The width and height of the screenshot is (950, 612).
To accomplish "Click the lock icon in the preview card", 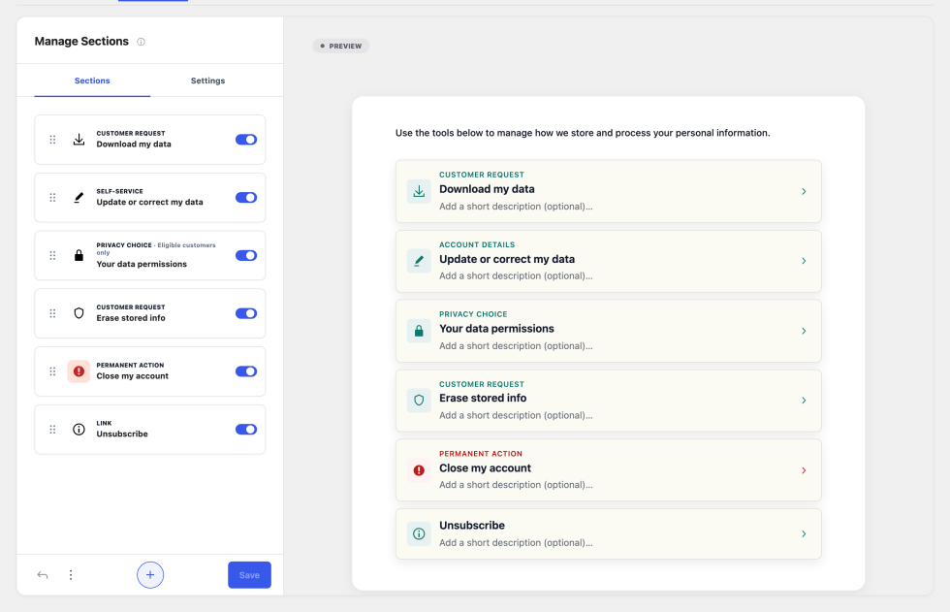I will pyautogui.click(x=419, y=331).
